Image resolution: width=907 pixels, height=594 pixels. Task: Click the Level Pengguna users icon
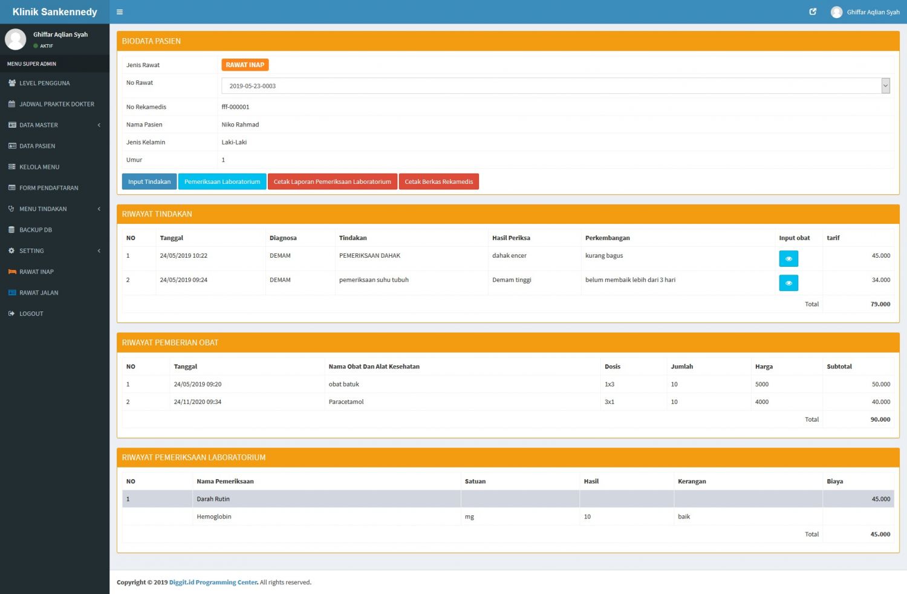click(x=11, y=83)
